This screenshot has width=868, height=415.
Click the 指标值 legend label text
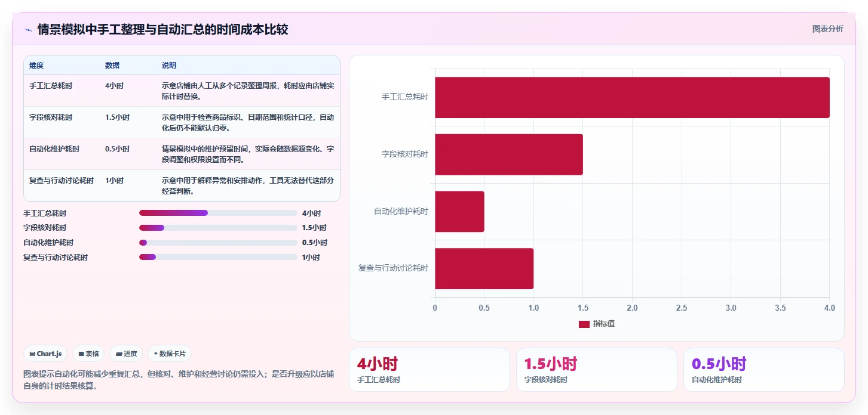(x=604, y=324)
